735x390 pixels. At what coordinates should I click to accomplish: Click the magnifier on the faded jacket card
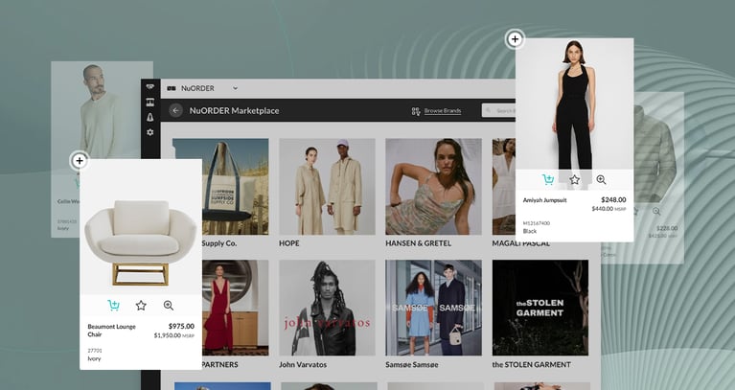[x=656, y=212]
